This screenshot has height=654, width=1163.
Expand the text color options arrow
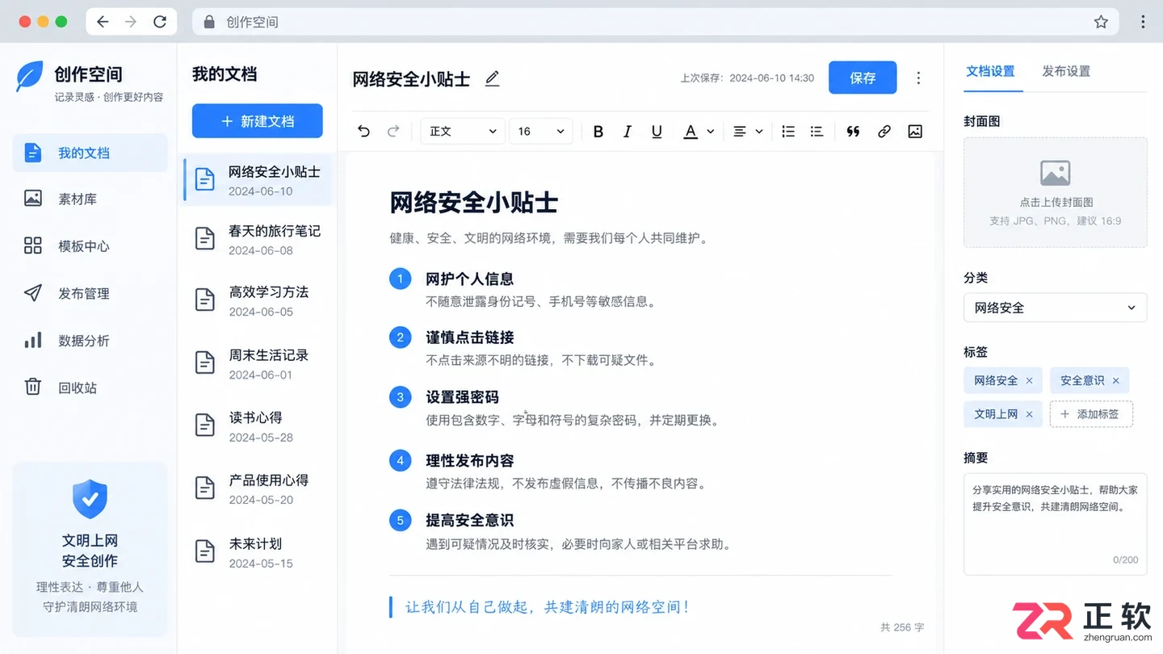(x=711, y=132)
